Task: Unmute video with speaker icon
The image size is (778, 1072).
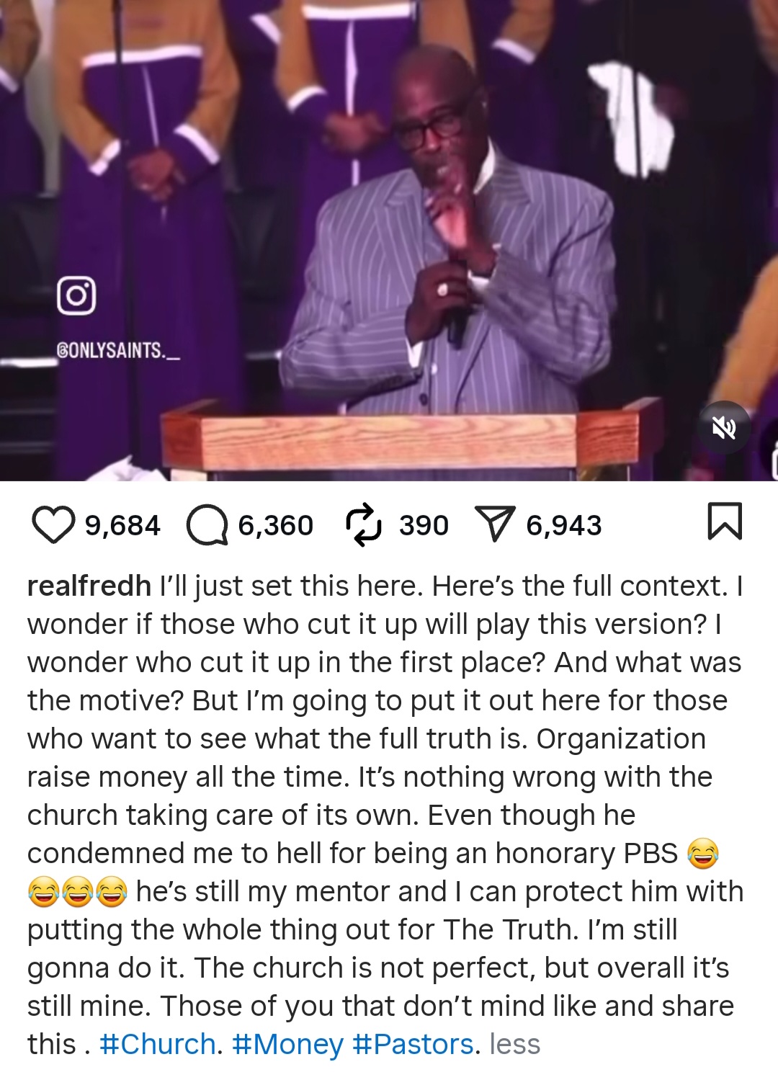Action: pyautogui.click(x=723, y=428)
